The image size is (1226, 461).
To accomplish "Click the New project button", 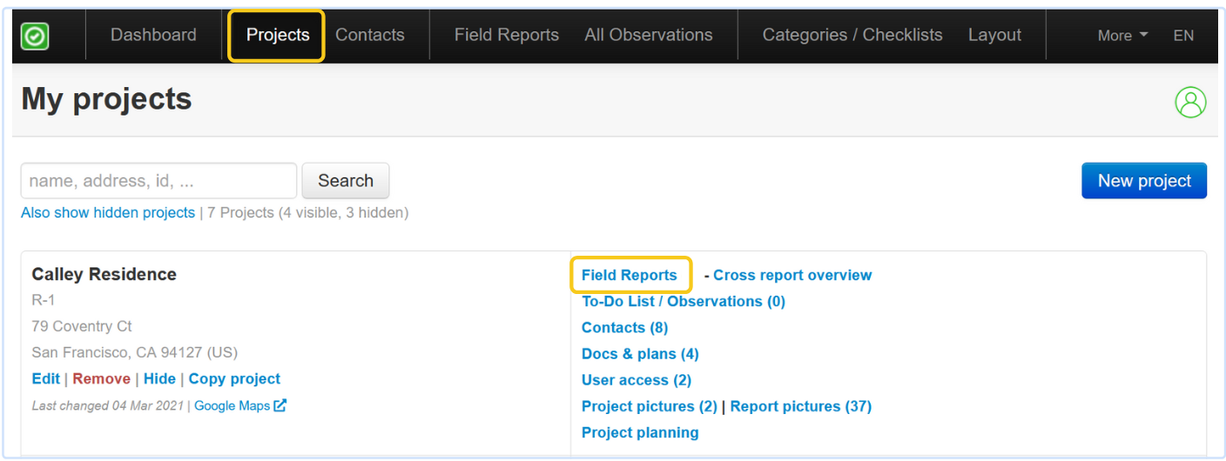I will tap(1144, 181).
